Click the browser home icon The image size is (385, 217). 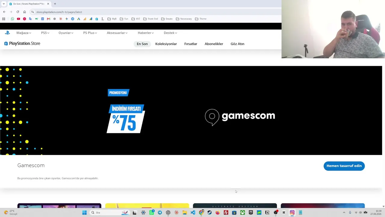click(24, 12)
